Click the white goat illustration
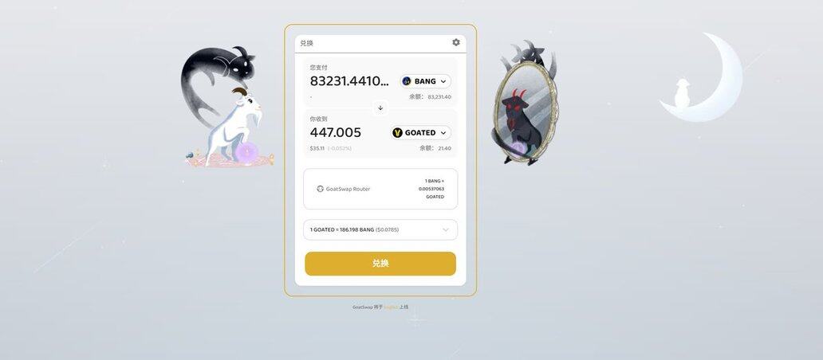The height and width of the screenshot is (360, 823). [x=231, y=128]
